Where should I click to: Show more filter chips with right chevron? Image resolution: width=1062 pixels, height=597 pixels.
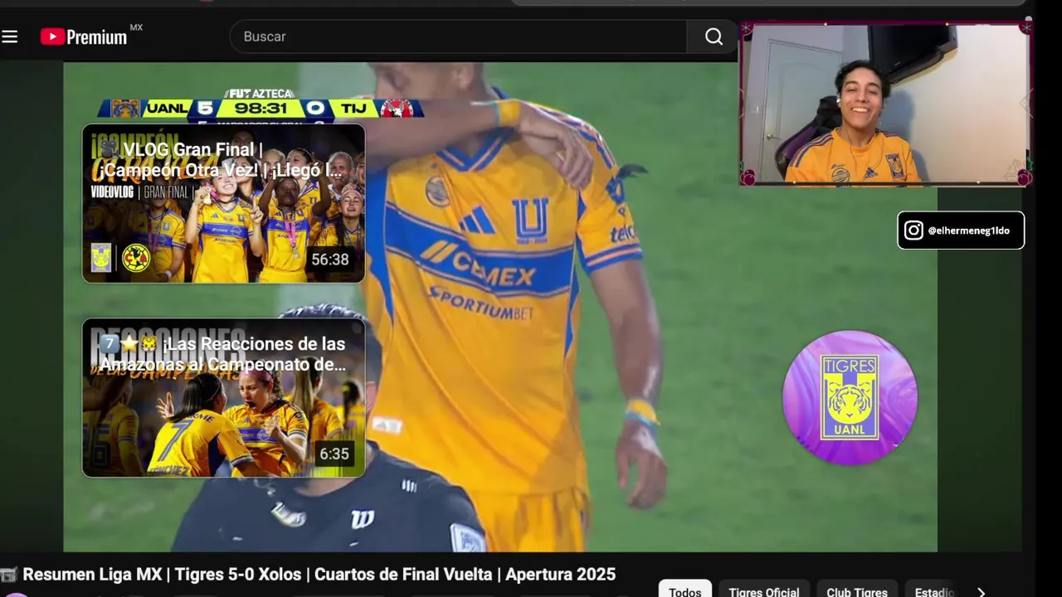point(981,592)
